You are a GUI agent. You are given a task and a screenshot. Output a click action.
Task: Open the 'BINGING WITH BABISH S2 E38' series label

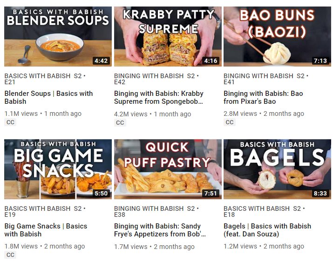click(x=156, y=211)
